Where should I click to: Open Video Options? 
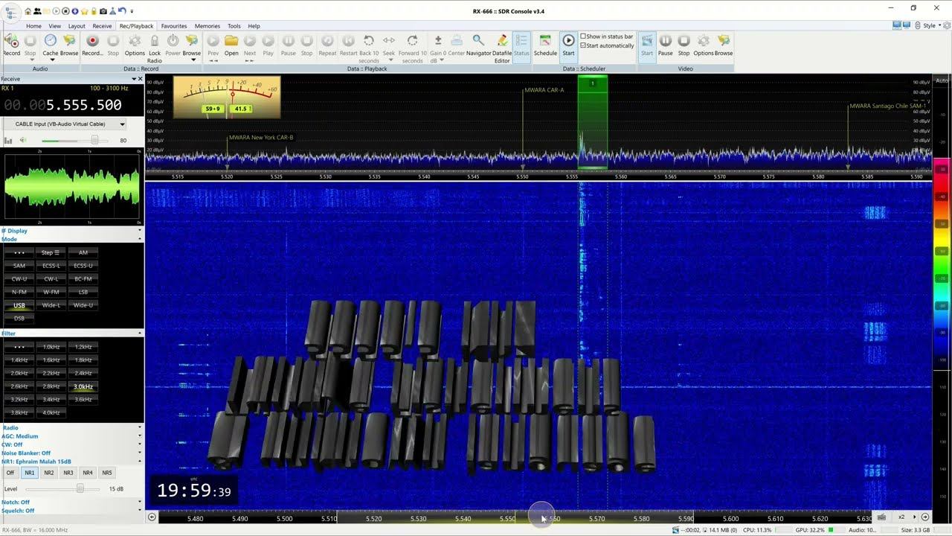704,45
